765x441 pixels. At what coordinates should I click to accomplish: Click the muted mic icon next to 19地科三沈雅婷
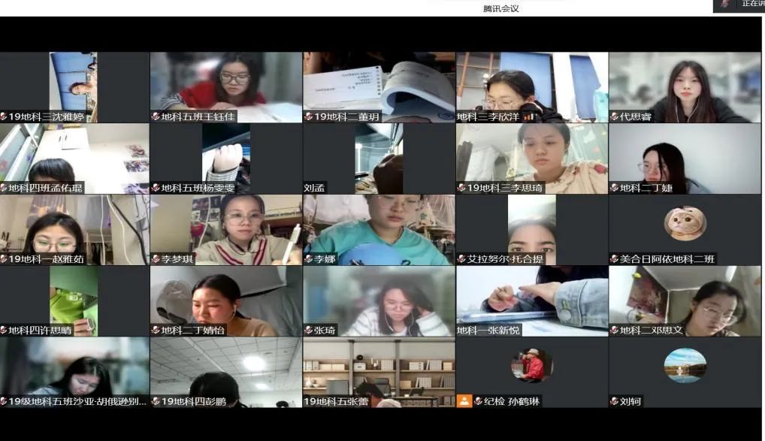click(4, 117)
